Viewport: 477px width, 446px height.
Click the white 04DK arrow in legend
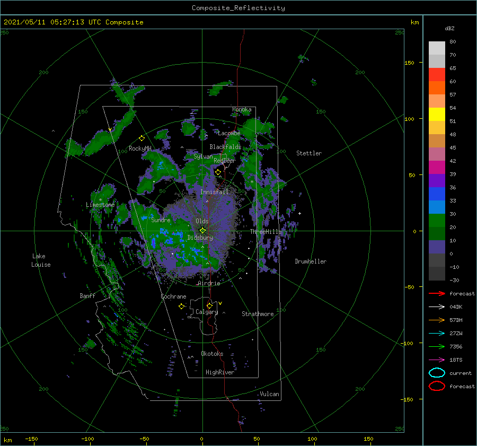(437, 307)
